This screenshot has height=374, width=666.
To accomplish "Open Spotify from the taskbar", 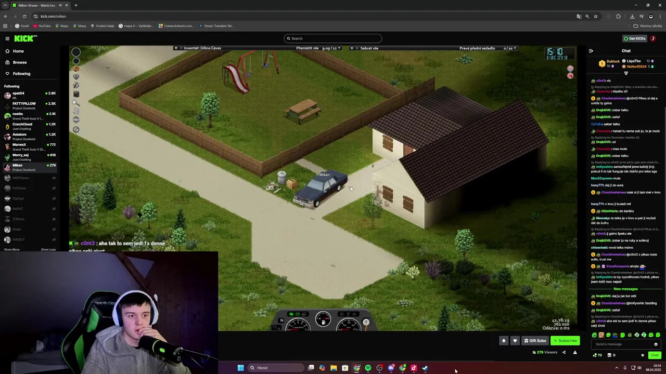I will pos(368,368).
